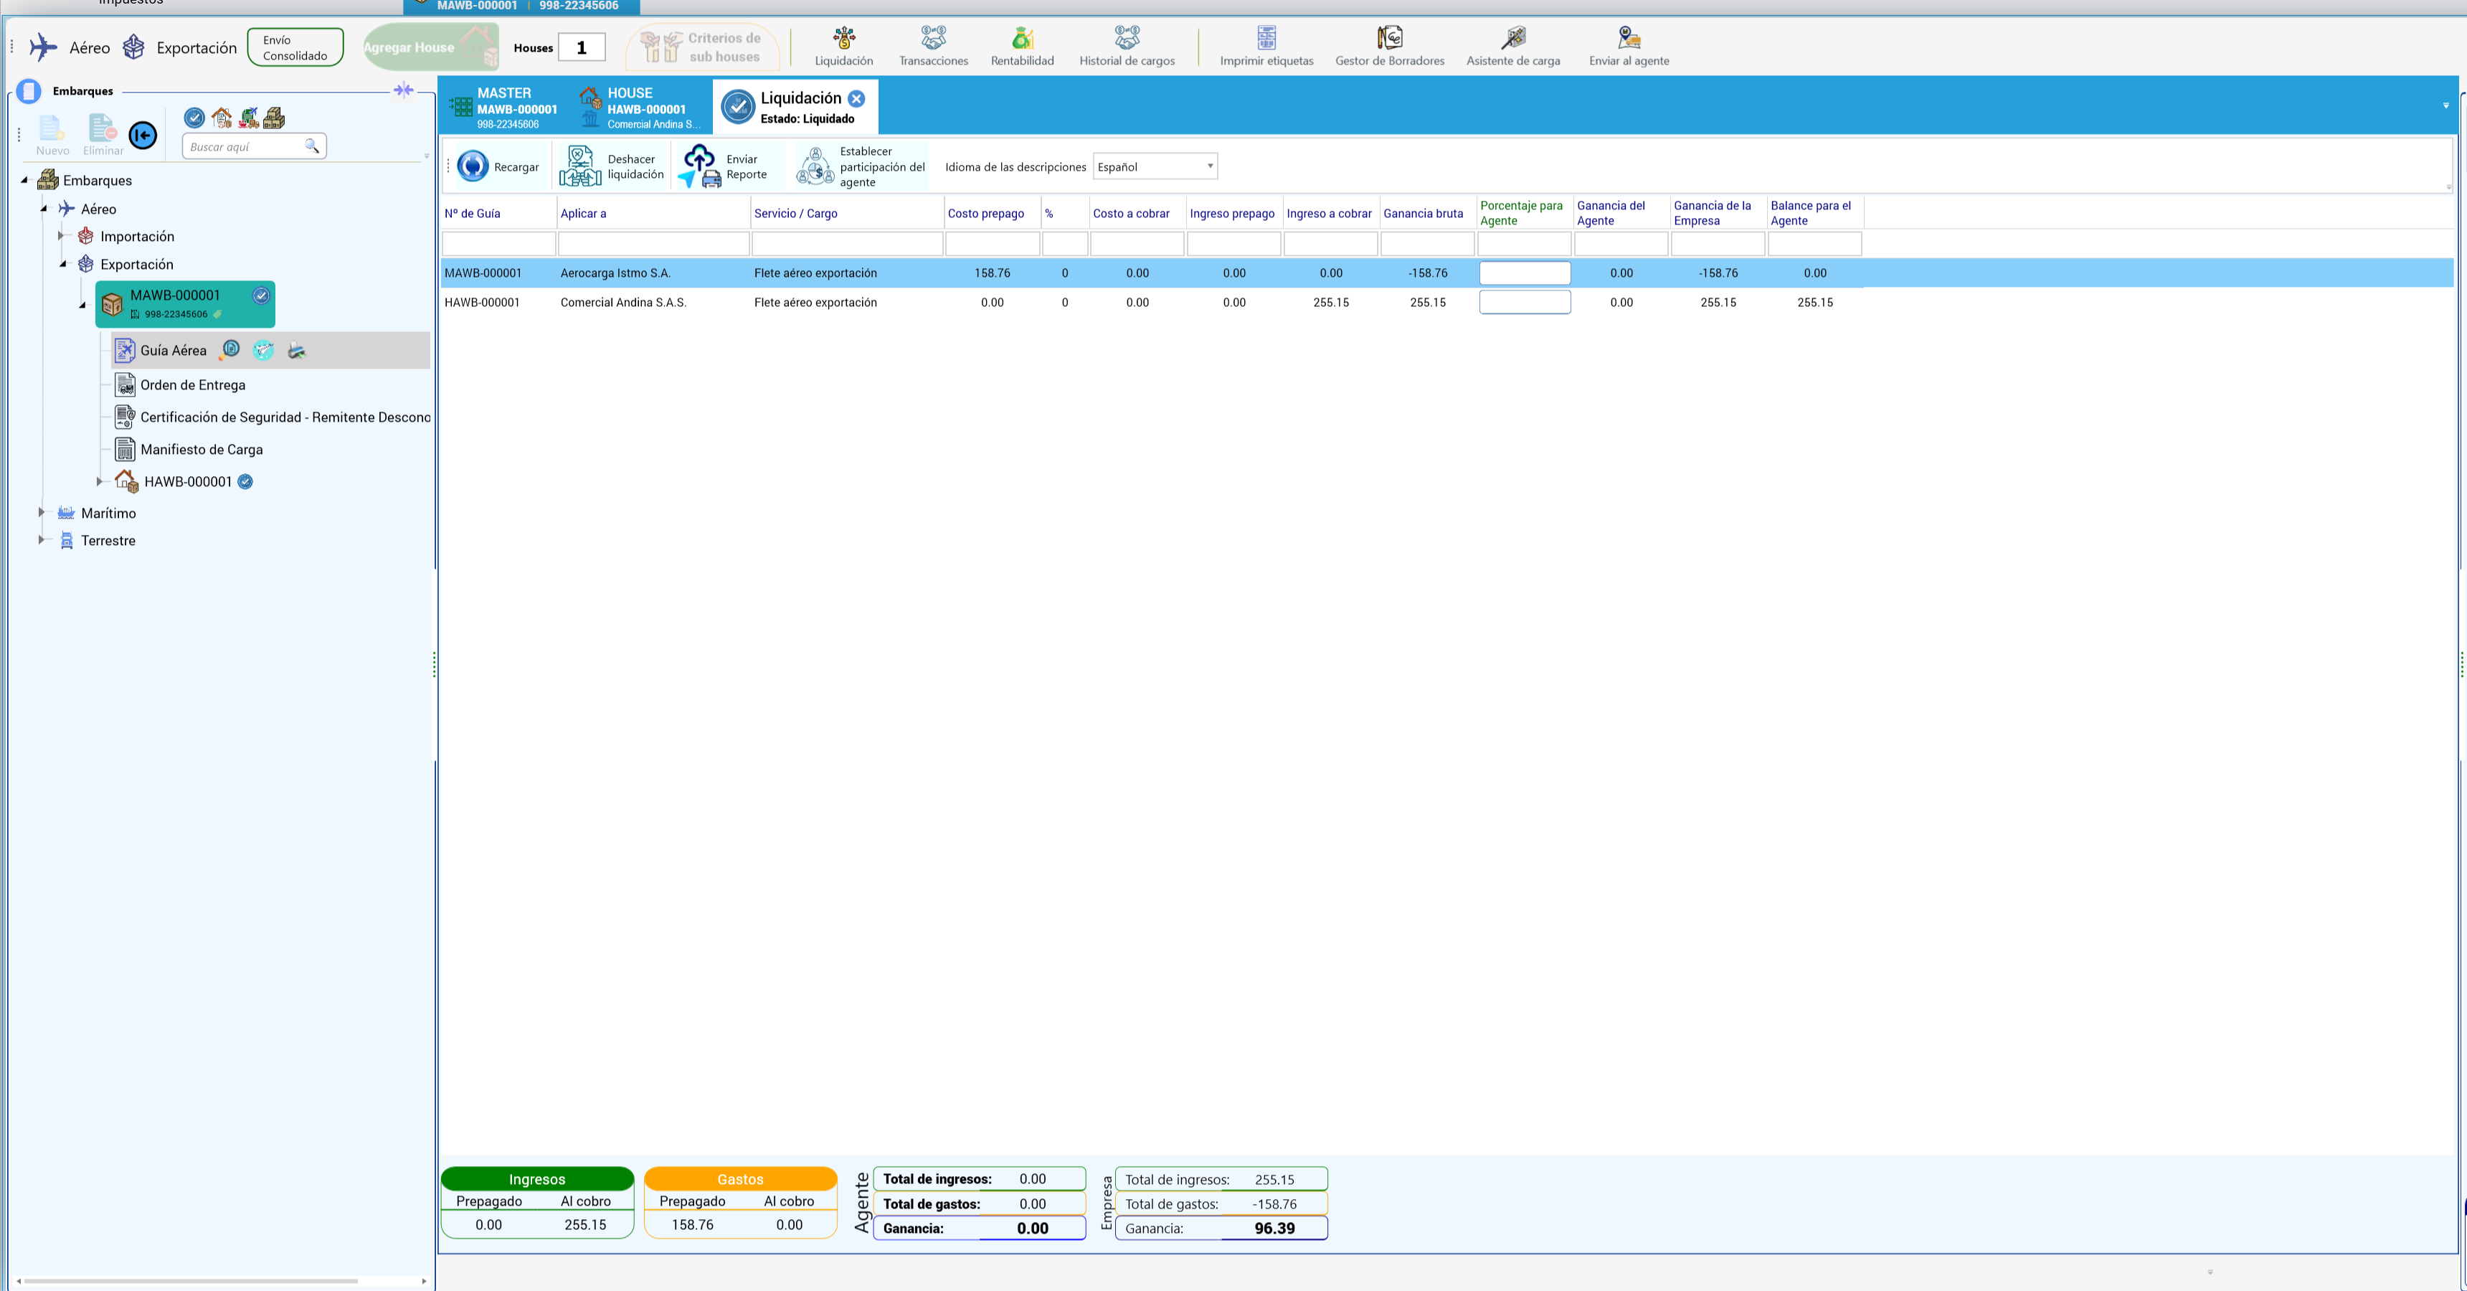The height and width of the screenshot is (1291, 2467).
Task: Open Historial de cargos
Action: coord(1126,46)
